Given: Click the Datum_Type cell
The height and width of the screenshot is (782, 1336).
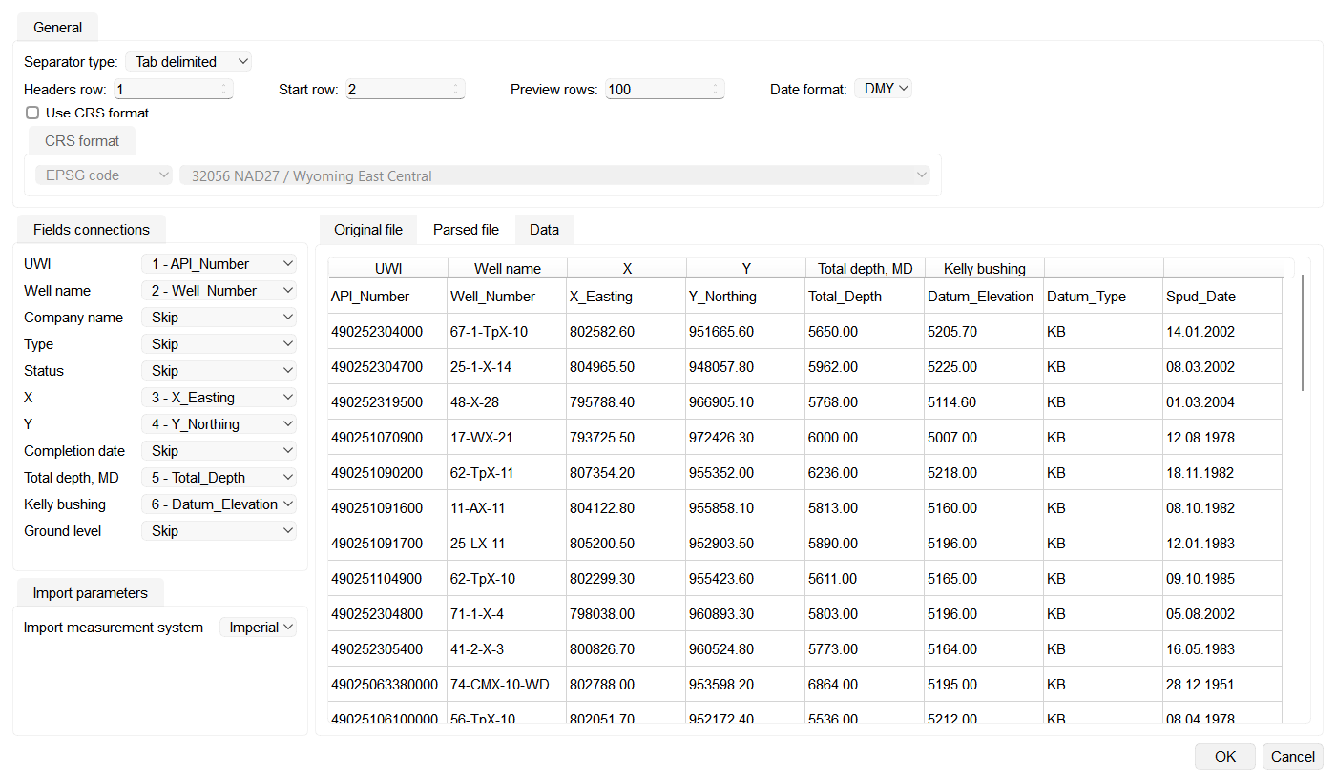Looking at the screenshot, I should point(1103,296).
